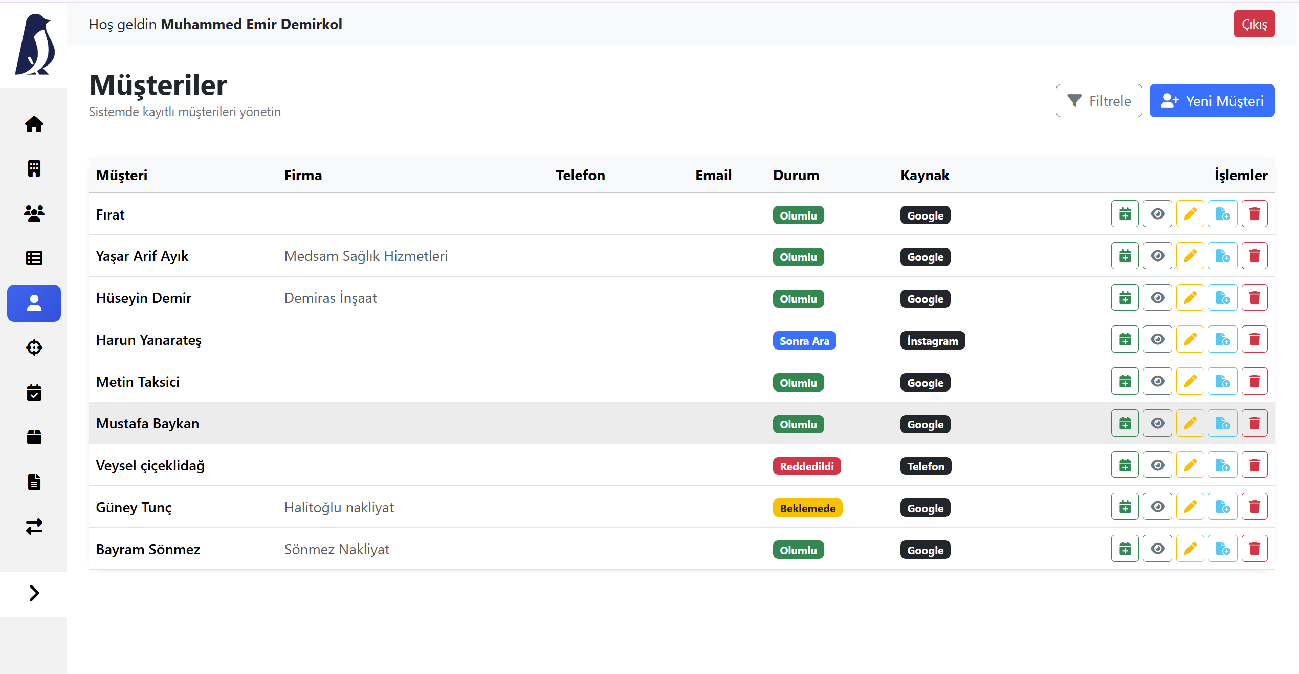
Task: Open the document file sidebar icon
Action: click(34, 482)
